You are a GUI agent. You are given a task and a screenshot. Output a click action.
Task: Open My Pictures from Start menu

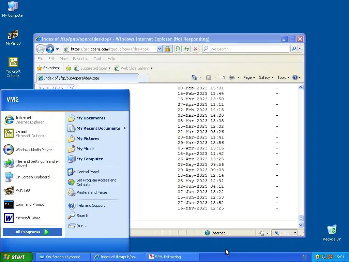click(97, 139)
